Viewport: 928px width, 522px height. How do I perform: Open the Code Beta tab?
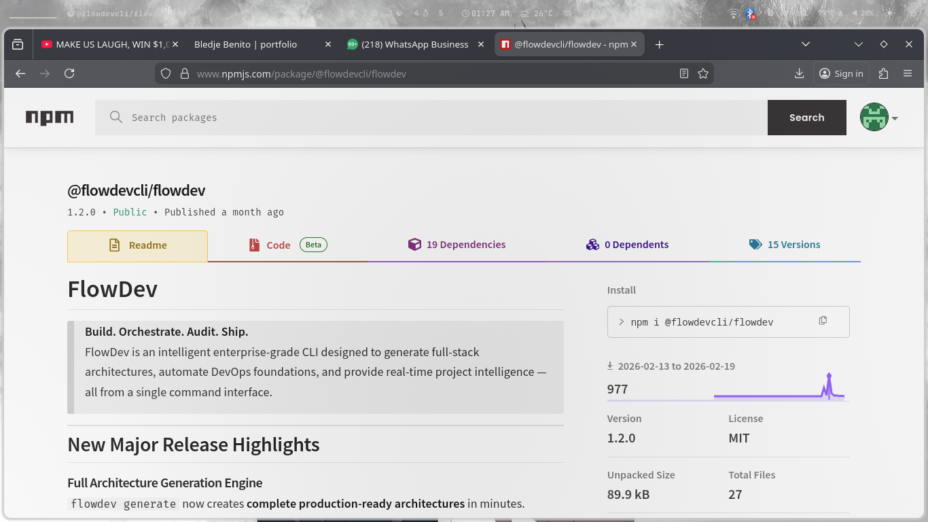(x=287, y=245)
